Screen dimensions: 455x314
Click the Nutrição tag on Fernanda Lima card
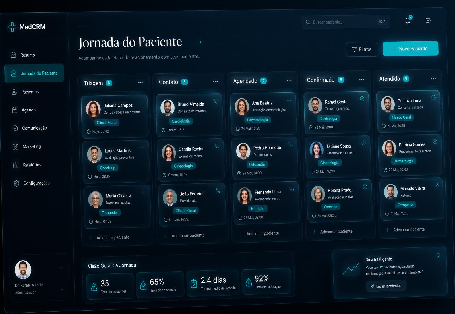258,209
